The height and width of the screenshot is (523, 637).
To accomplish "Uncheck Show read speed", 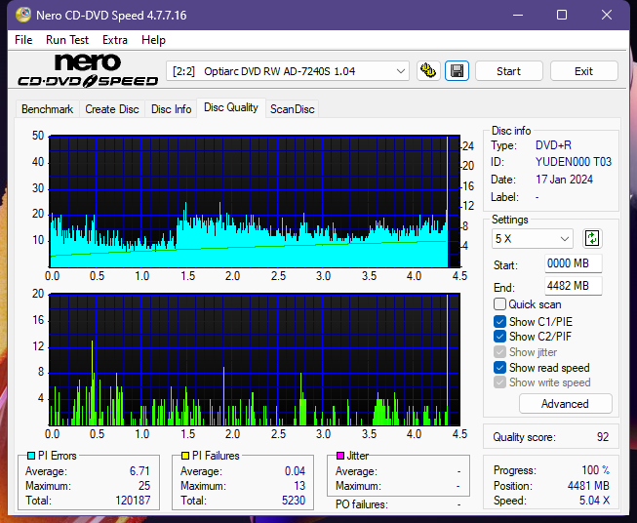I will point(499,367).
